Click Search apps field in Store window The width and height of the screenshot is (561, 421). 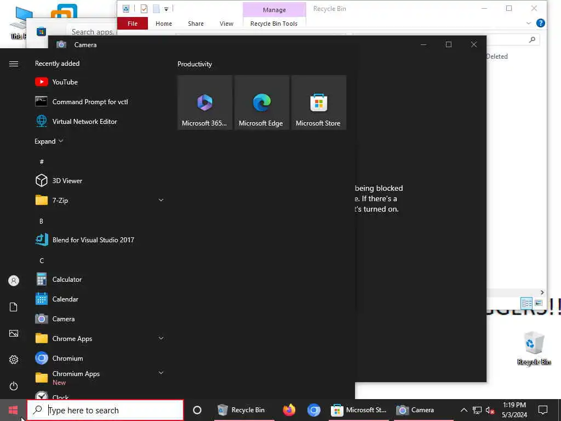[92, 31]
